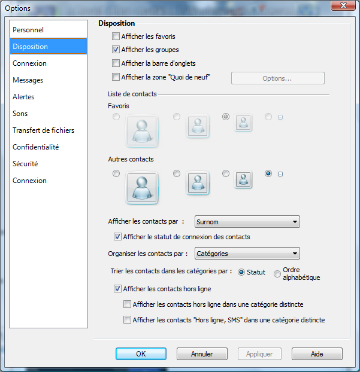Image resolution: width=360 pixels, height=372 pixels.
Task: Open the Messages settings category
Action: [x=28, y=80]
